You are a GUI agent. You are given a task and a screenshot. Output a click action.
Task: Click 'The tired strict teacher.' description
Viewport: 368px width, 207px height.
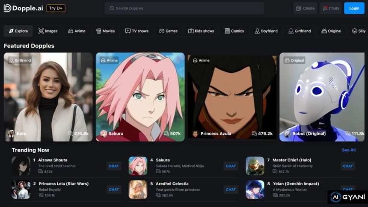57,166
